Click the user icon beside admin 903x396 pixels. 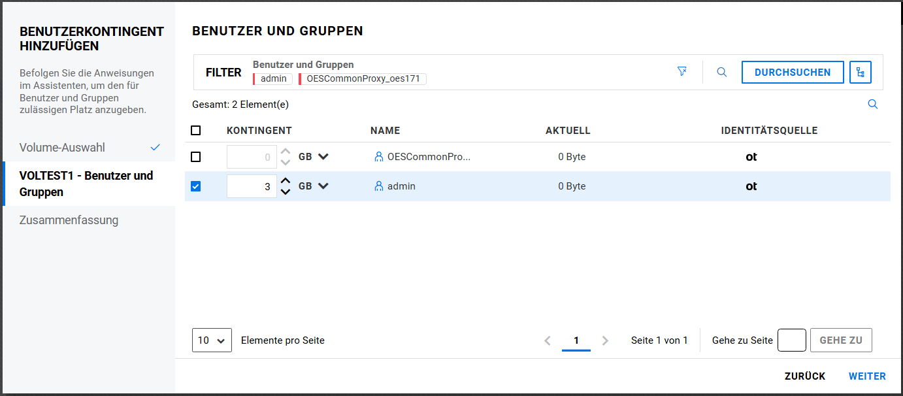point(378,186)
